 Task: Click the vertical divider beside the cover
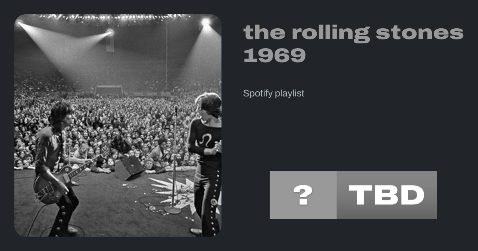coord(232,125)
